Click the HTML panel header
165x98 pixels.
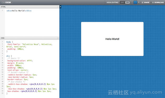pyautogui.click(x=30, y=7)
